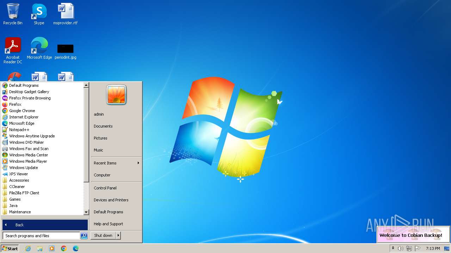Open the Shut down options arrow

click(x=118, y=235)
